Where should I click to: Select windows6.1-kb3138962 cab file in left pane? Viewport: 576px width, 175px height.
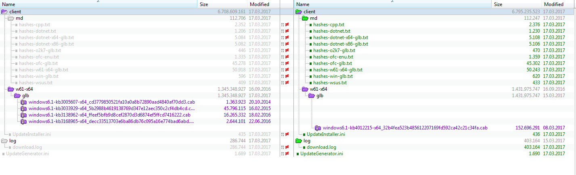[109, 115]
